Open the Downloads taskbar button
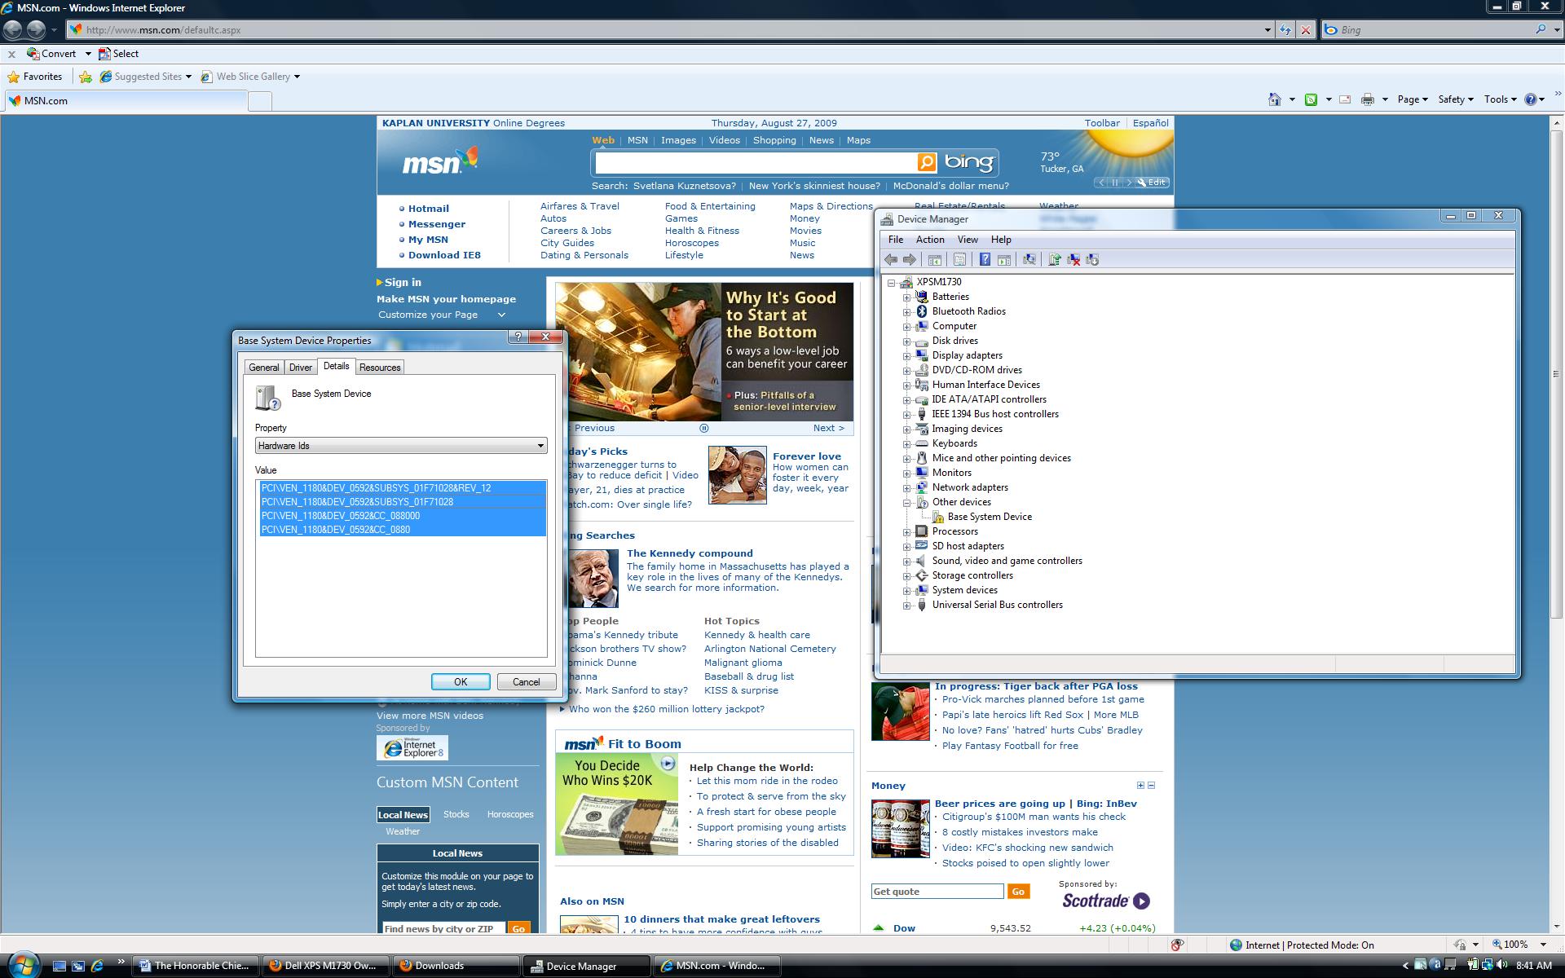1565x978 pixels. (457, 966)
